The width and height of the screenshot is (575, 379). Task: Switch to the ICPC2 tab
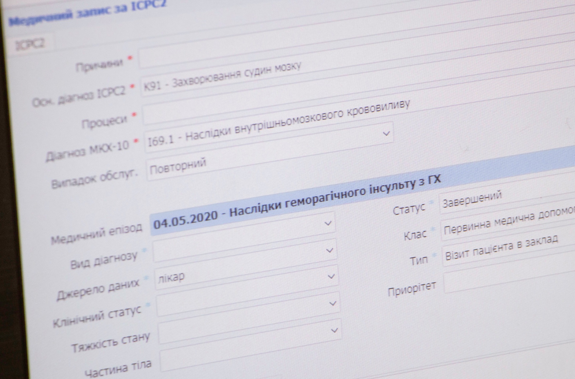click(x=30, y=44)
